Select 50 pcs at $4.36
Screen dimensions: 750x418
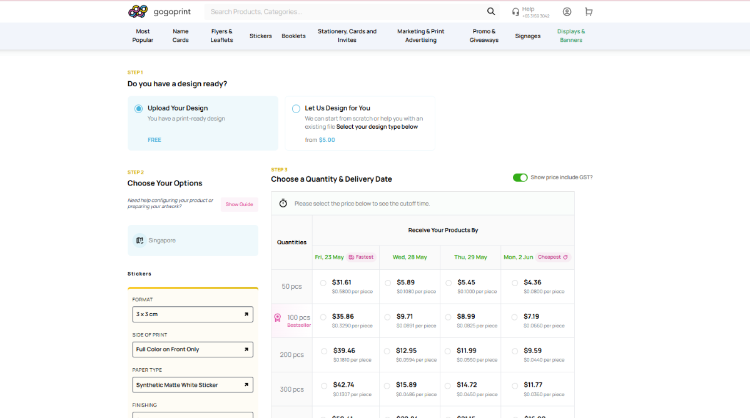point(515,283)
